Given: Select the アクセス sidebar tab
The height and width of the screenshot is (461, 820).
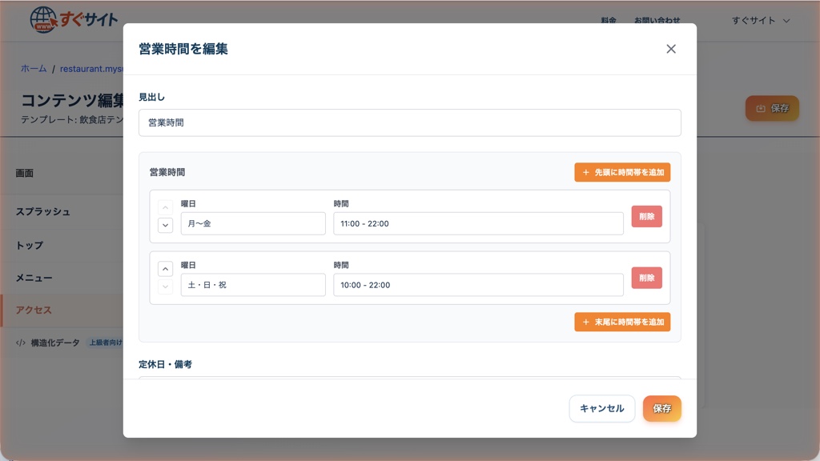Looking at the screenshot, I should click(x=34, y=310).
